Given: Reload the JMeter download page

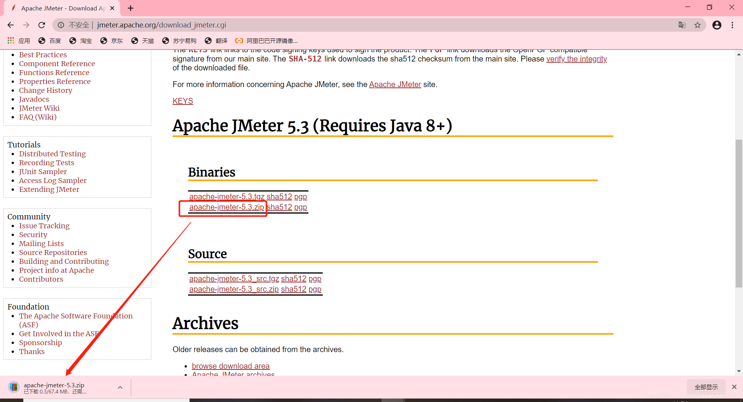Looking at the screenshot, I should coord(42,25).
